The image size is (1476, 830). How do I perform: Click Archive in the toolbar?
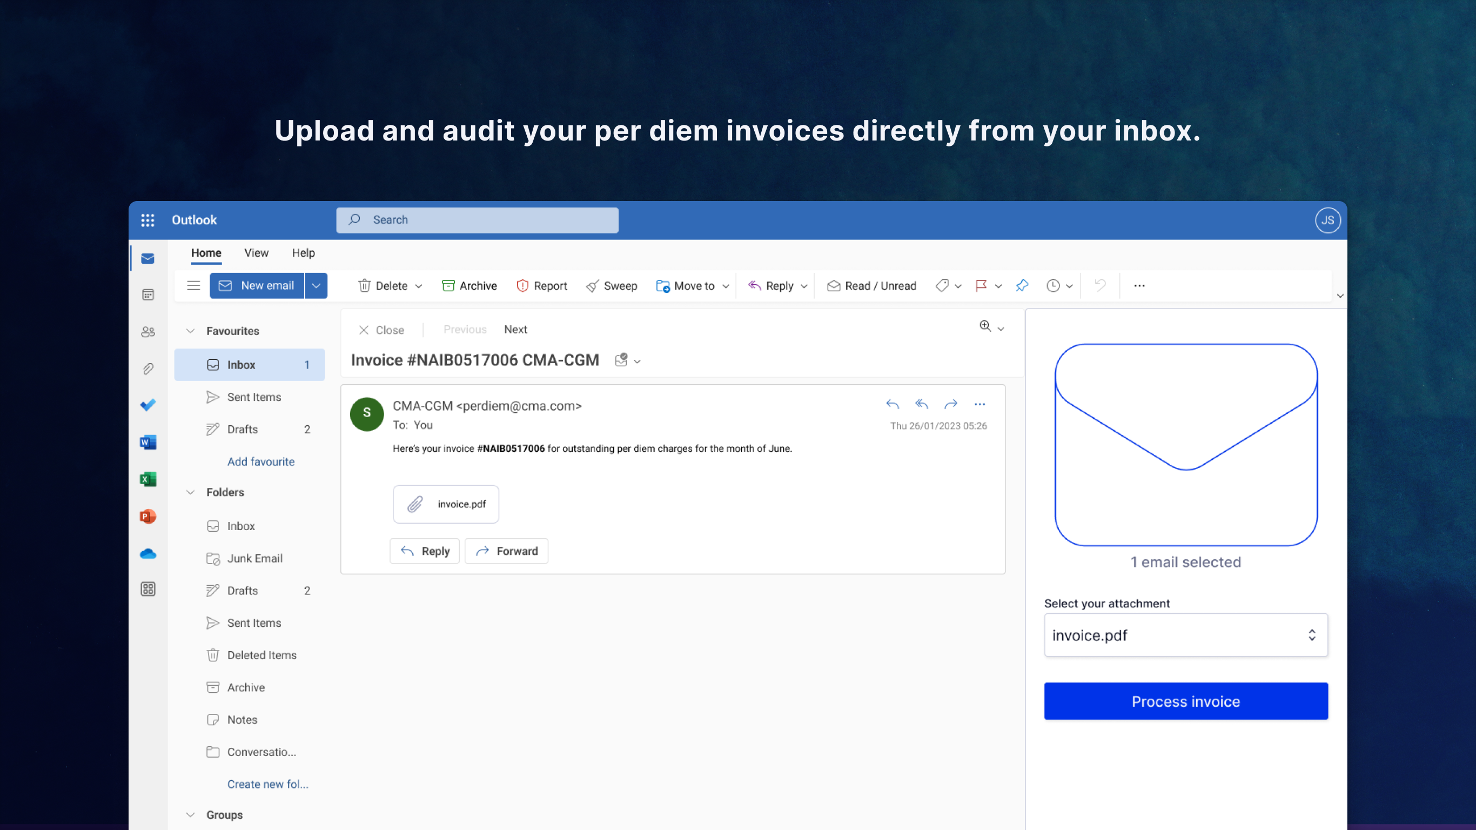click(469, 285)
